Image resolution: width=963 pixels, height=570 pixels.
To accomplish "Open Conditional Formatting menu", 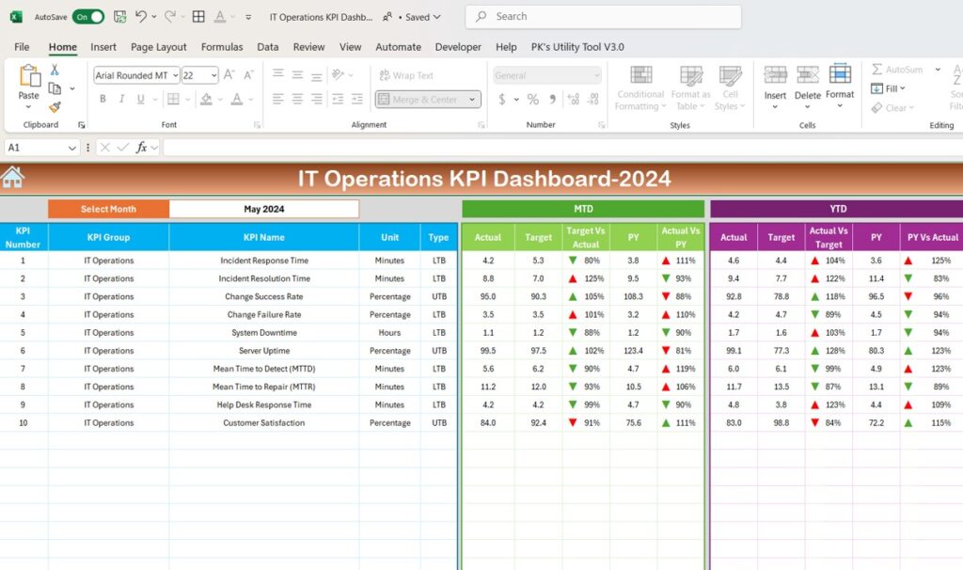I will [640, 87].
